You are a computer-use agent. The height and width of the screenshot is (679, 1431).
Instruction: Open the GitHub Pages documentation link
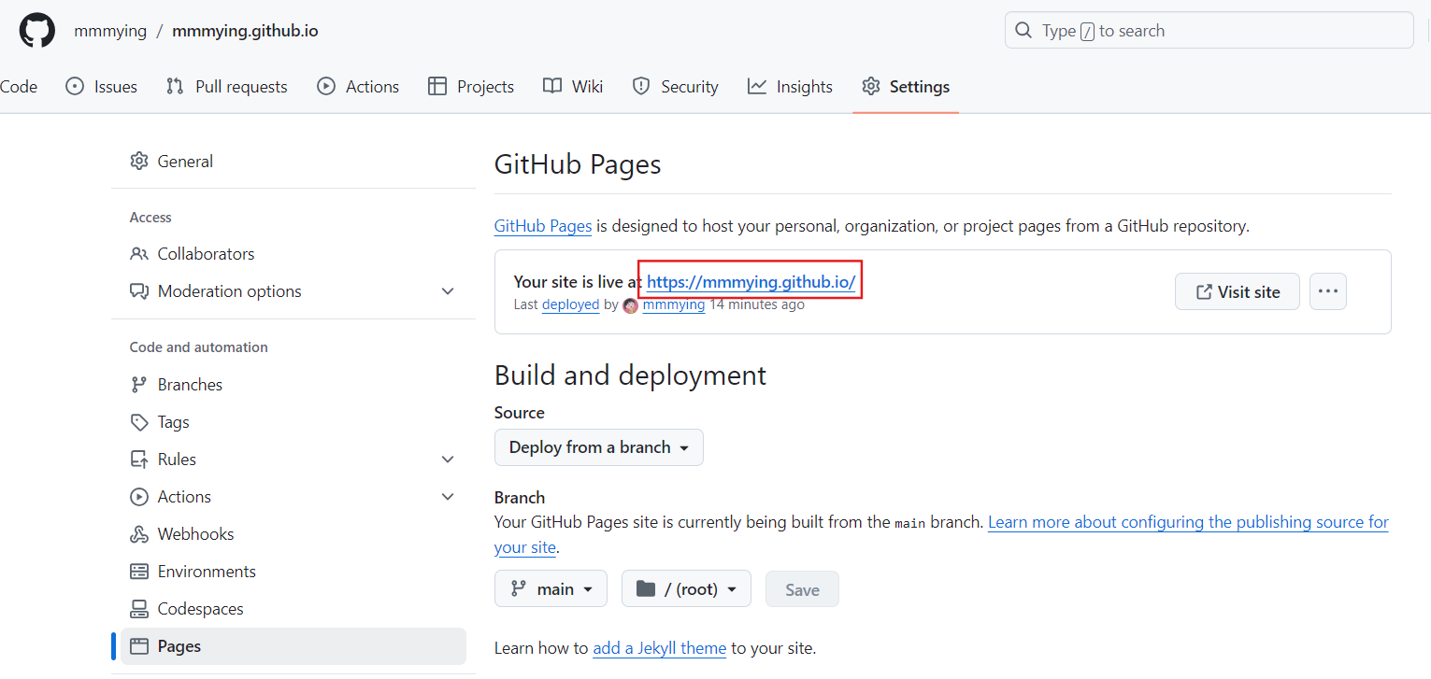(x=543, y=226)
